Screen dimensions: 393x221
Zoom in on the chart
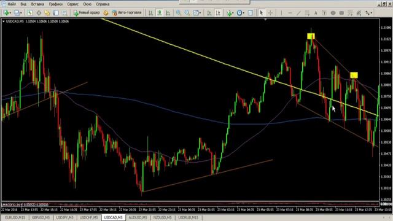pos(179,13)
